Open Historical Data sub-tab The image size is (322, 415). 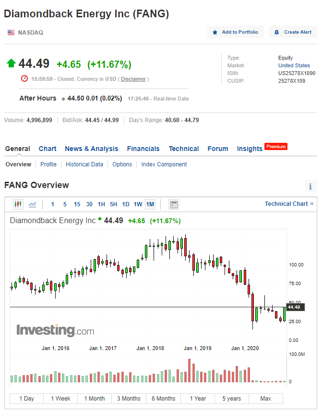click(84, 164)
